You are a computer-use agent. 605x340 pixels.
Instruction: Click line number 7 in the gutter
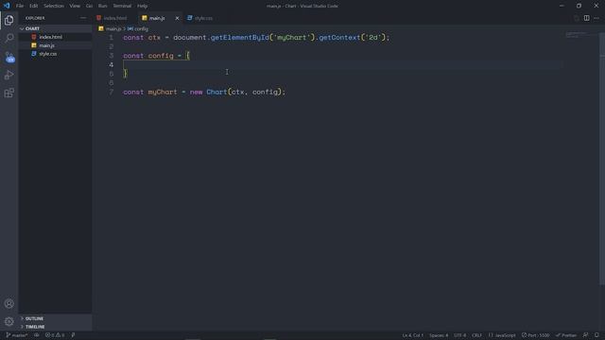click(x=112, y=93)
